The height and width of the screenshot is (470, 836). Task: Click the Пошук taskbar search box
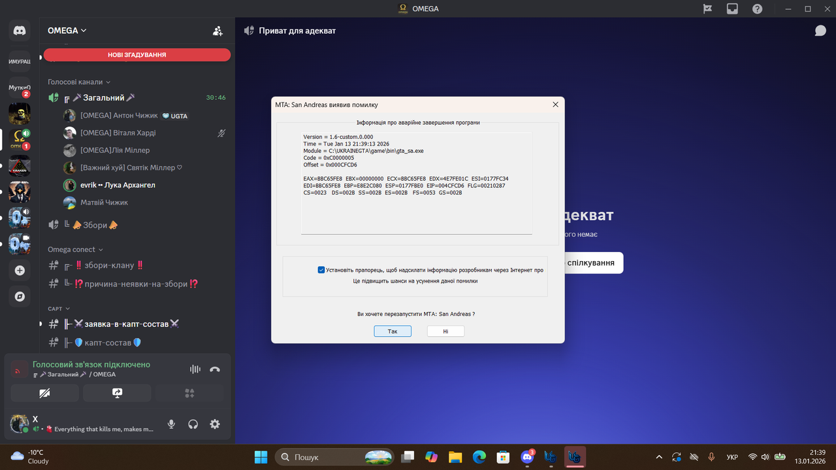point(334,457)
